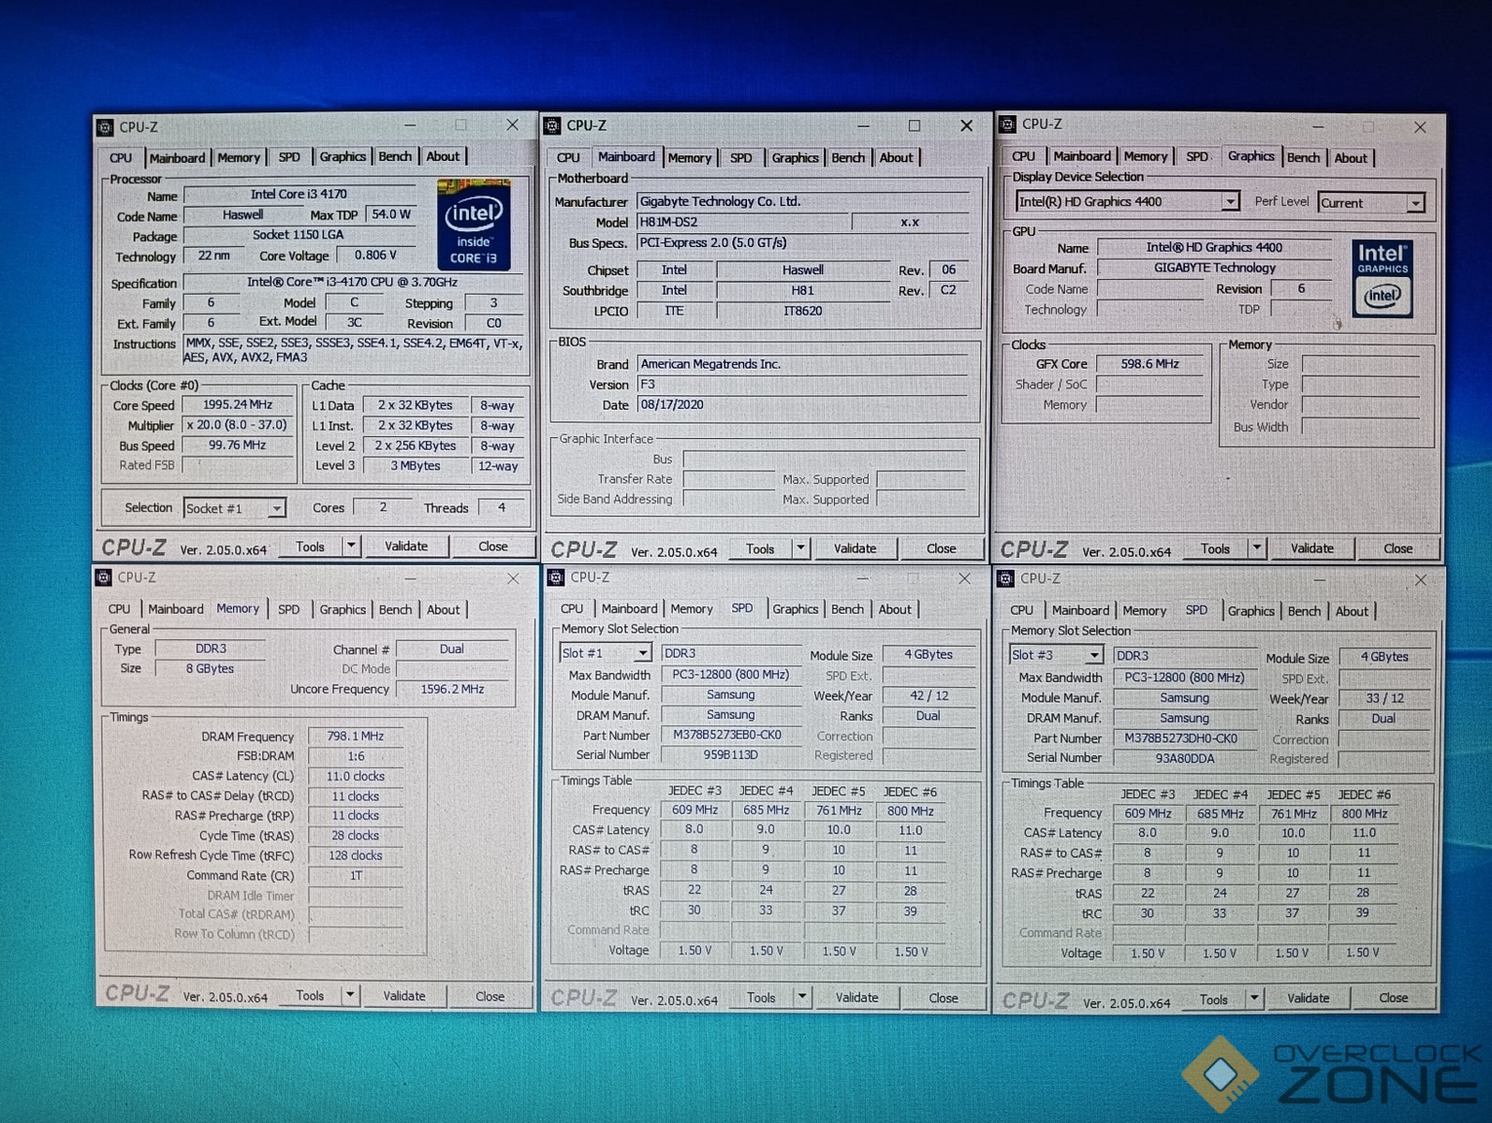The width and height of the screenshot is (1492, 1123).
Task: Click serial number 959B113D
Action: coord(731,755)
